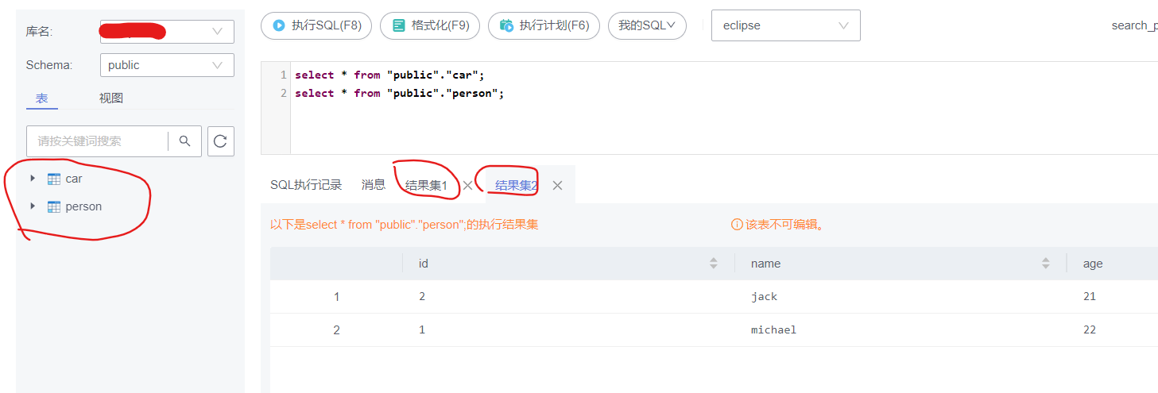Open the Schema public dropdown
The width and height of the screenshot is (1158, 393).
point(167,65)
